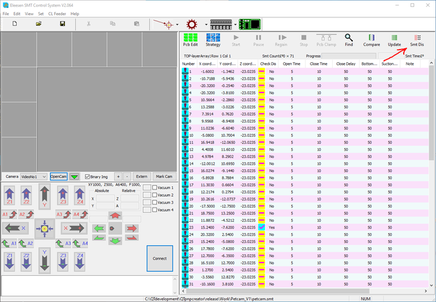Click the Relative Z input field

point(129,198)
